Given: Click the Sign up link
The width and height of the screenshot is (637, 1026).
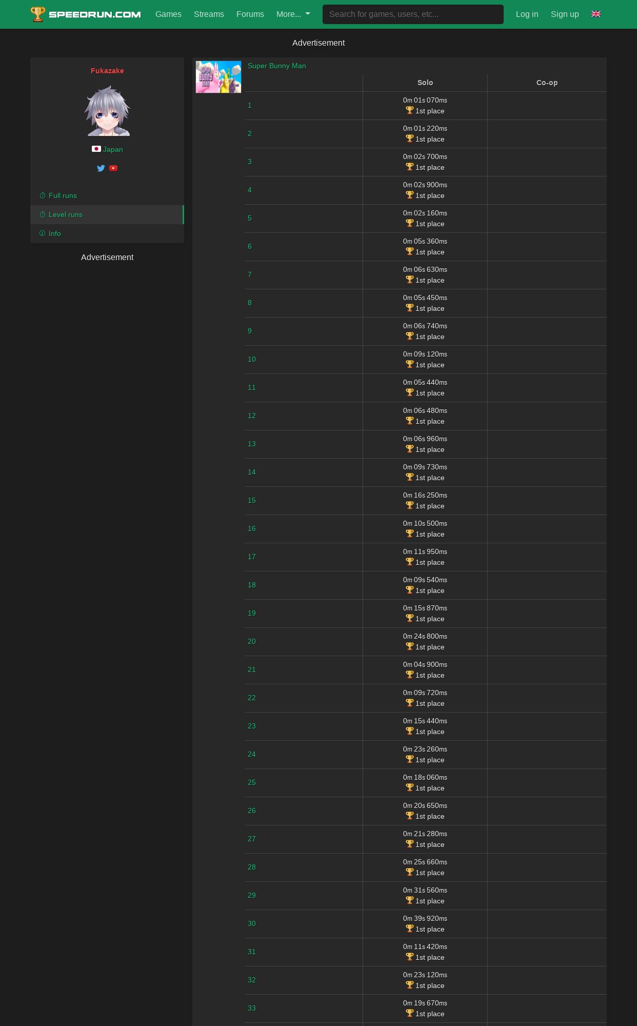Looking at the screenshot, I should [565, 14].
